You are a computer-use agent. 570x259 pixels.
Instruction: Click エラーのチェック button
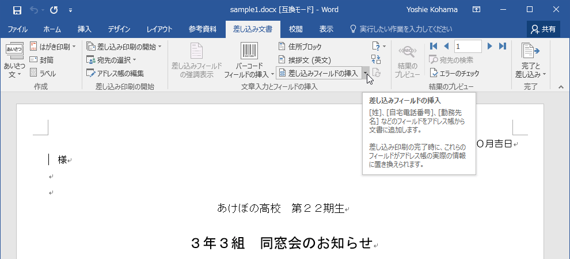tap(454, 73)
